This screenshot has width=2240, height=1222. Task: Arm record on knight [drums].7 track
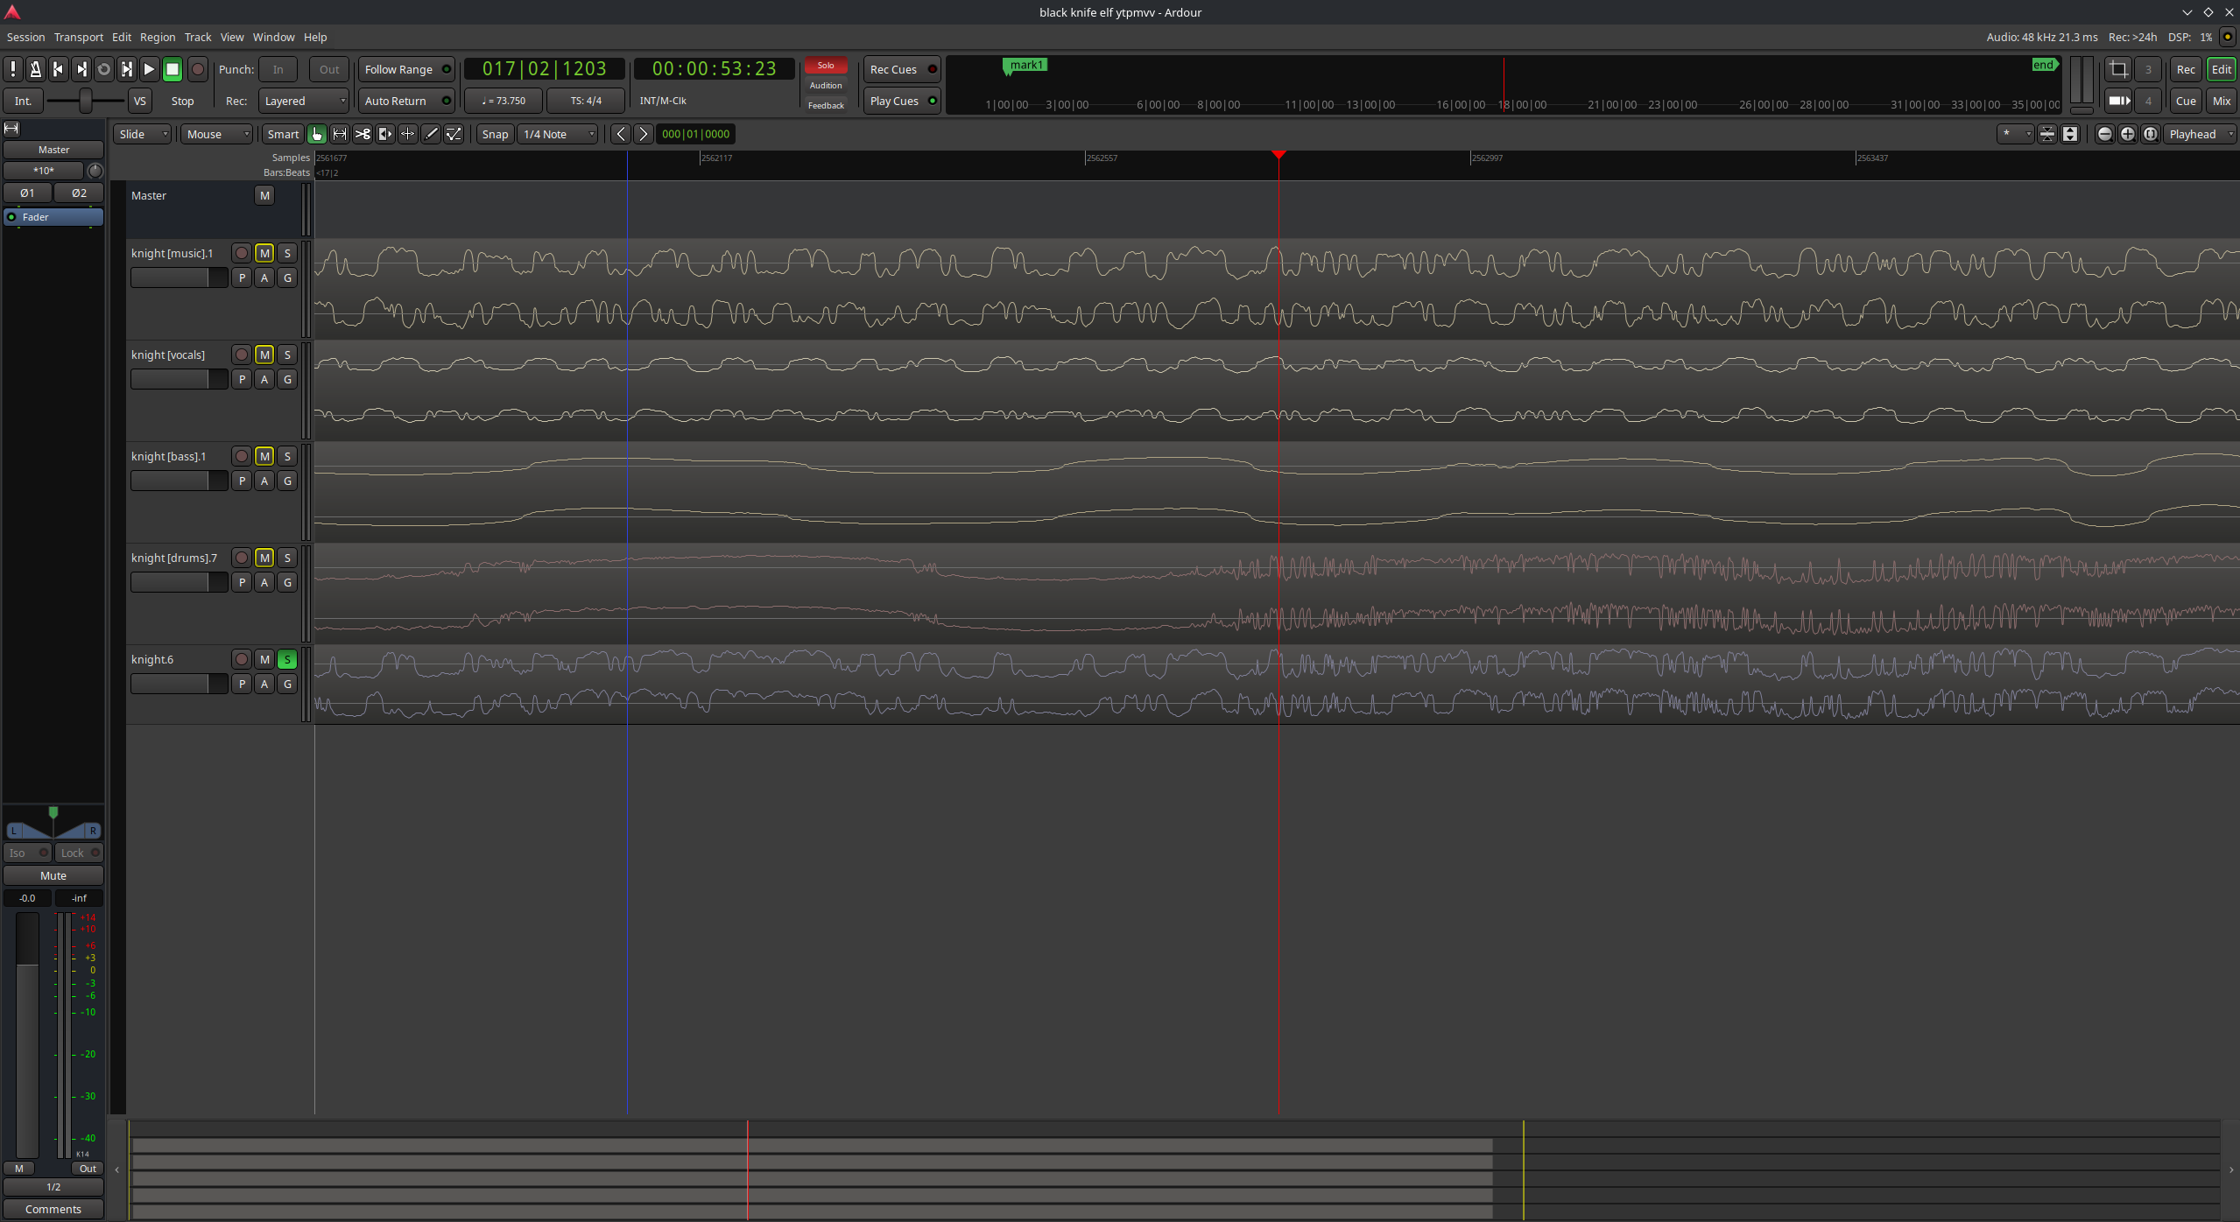242,558
